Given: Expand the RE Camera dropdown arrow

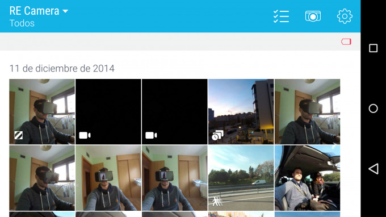Looking at the screenshot, I should click(x=65, y=11).
